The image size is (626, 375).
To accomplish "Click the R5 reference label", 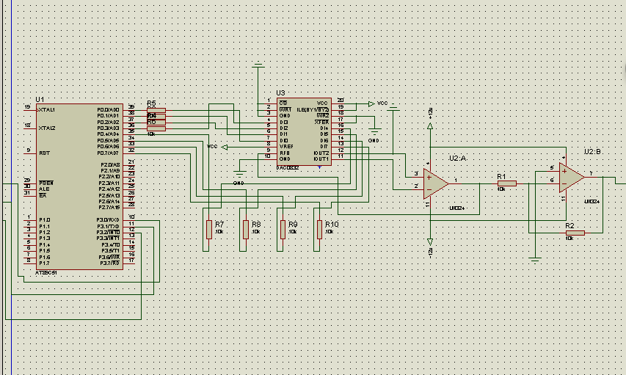I will coord(151,103).
